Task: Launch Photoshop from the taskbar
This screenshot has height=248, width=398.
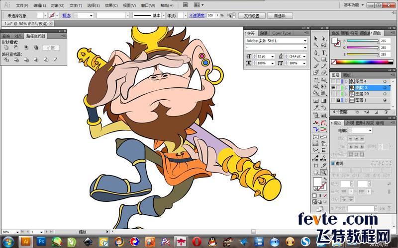Action: (x=41, y=242)
